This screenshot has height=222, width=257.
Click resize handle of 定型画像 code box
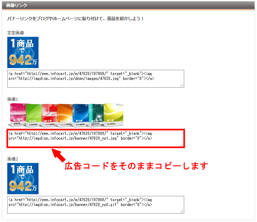182,85
